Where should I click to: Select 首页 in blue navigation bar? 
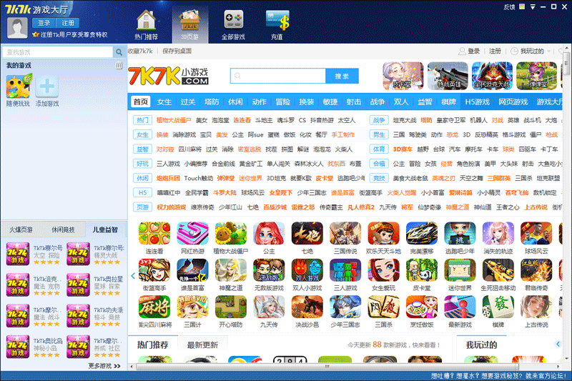pos(140,102)
